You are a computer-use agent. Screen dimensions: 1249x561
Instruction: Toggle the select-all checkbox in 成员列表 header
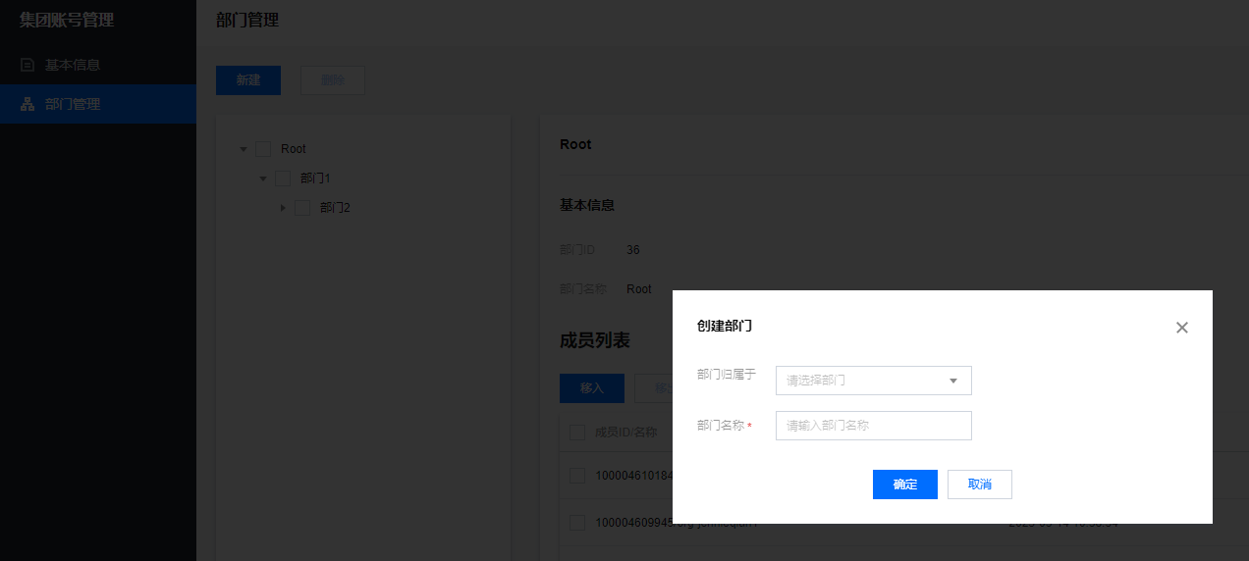coord(577,433)
